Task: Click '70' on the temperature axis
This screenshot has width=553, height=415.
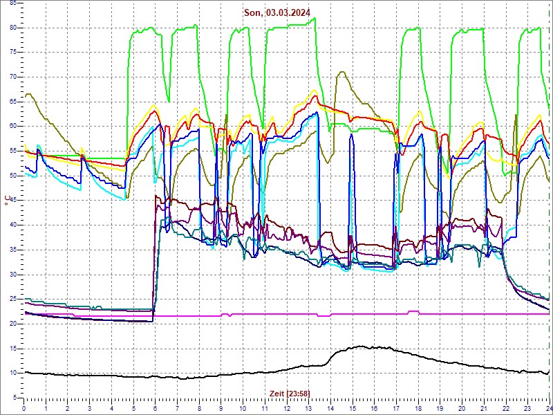Action: pos(13,77)
